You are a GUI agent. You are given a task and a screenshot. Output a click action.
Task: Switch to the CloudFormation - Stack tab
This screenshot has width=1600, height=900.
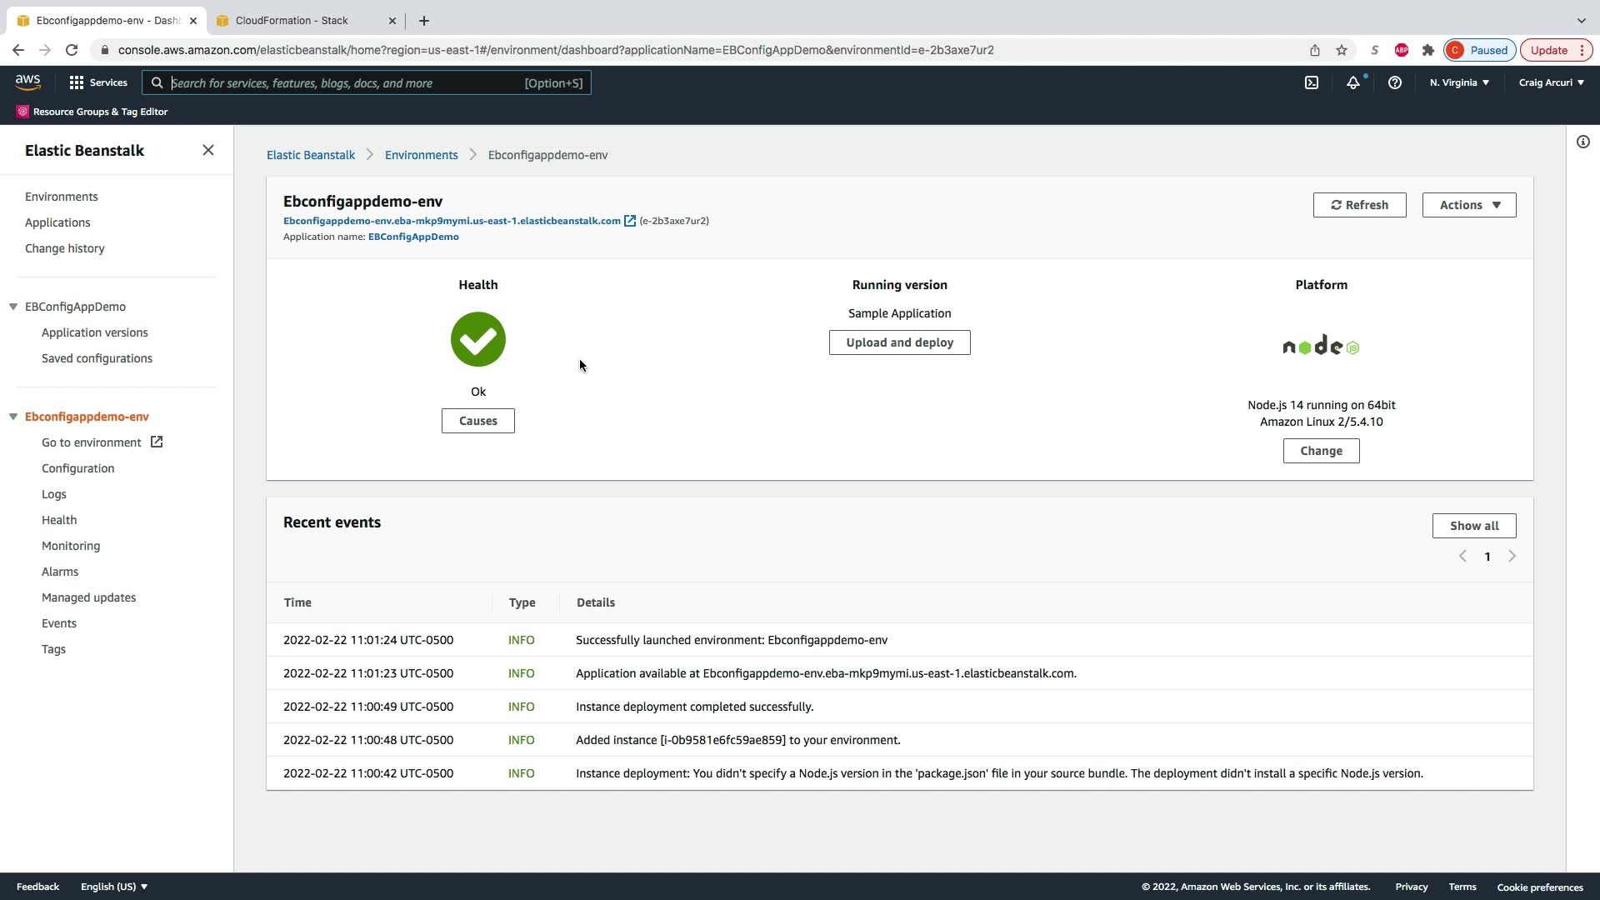pyautogui.click(x=292, y=21)
